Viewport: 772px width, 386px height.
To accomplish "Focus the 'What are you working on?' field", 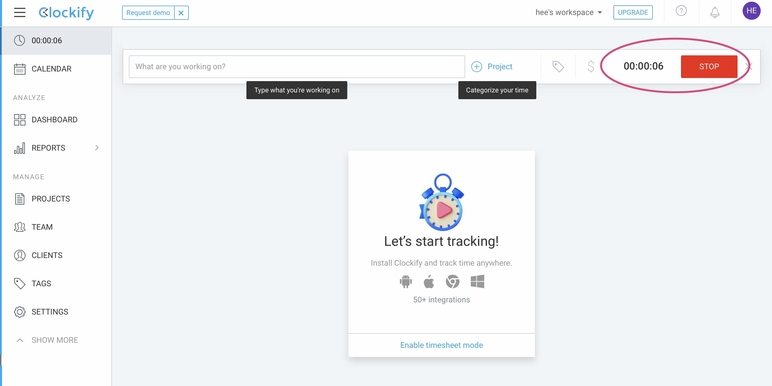I will point(297,66).
